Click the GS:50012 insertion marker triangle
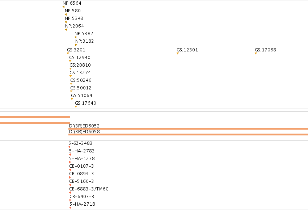 71,92
